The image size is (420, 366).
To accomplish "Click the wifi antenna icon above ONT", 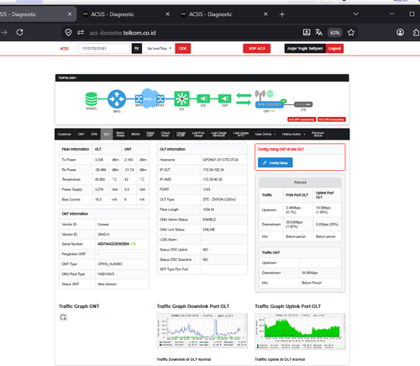I will click(x=260, y=95).
